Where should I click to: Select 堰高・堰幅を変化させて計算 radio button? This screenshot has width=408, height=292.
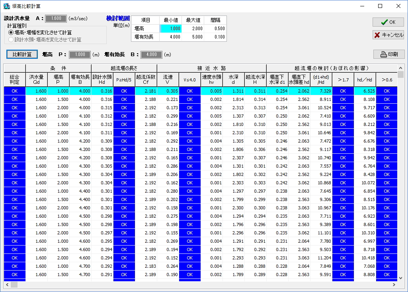tap(40, 33)
